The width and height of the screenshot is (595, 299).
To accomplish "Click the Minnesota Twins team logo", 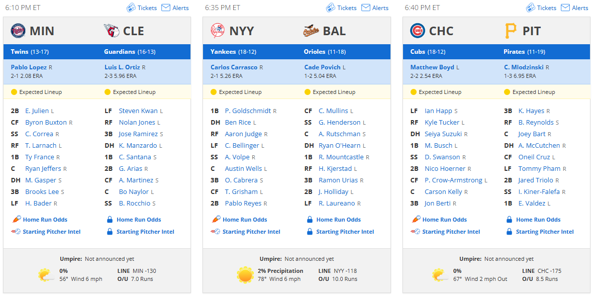I will coord(18,31).
